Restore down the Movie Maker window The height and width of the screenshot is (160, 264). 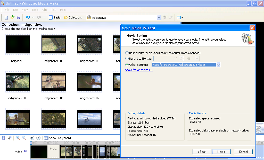254,3
